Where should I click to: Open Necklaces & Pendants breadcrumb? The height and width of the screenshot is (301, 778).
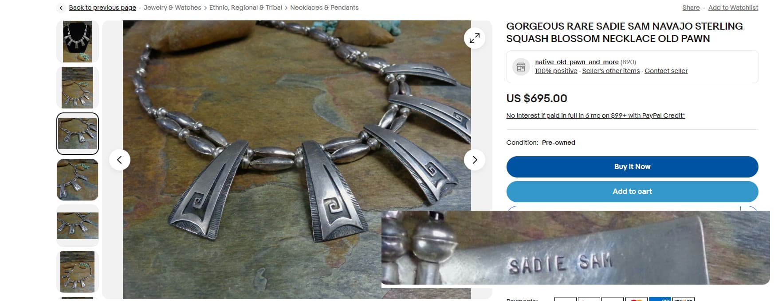click(x=324, y=8)
